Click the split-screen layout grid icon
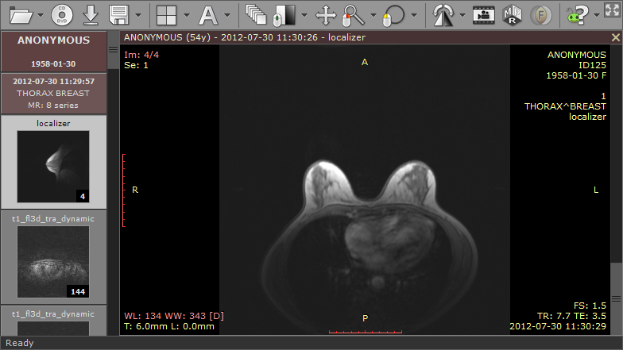The height and width of the screenshot is (350, 623). 167,15
